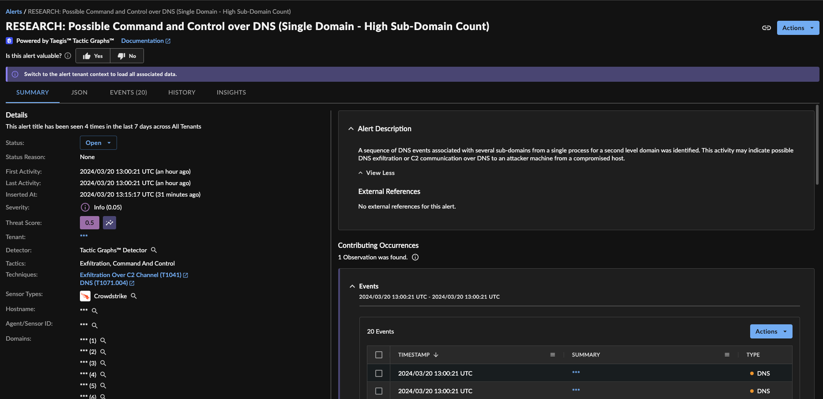Click TYPE column header

[x=753, y=355]
